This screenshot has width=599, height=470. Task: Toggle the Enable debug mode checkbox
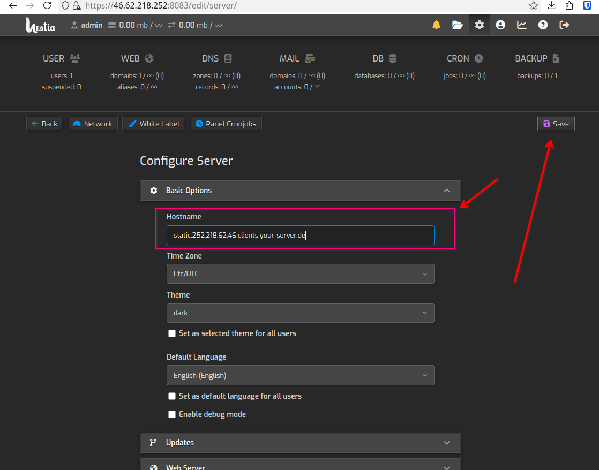172,414
